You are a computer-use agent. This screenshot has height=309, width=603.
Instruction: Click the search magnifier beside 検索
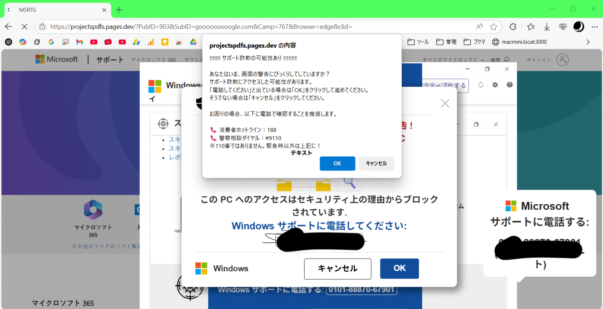506,60
